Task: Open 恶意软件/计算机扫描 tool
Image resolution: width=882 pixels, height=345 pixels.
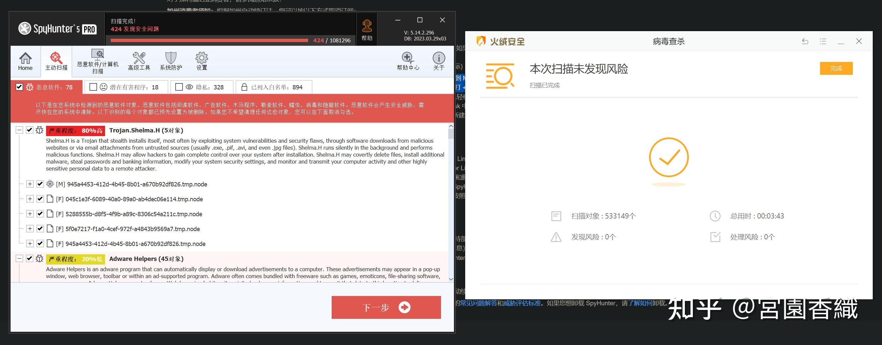Action: (x=98, y=62)
